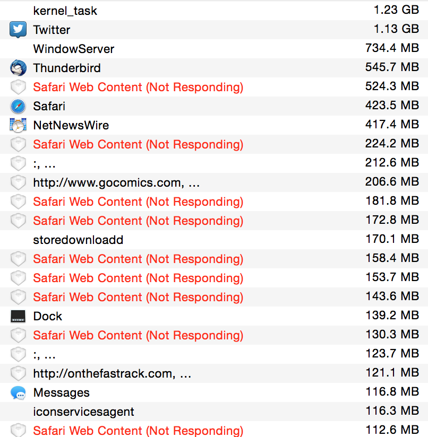Screen dimensions: 428x437
Task: Select the kernel_task process name
Action: (65, 11)
